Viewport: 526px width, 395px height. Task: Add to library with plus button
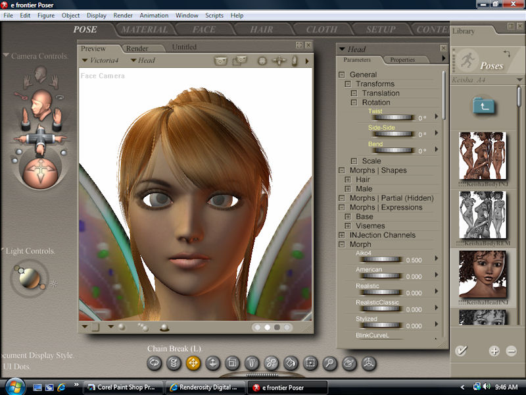pyautogui.click(x=494, y=351)
